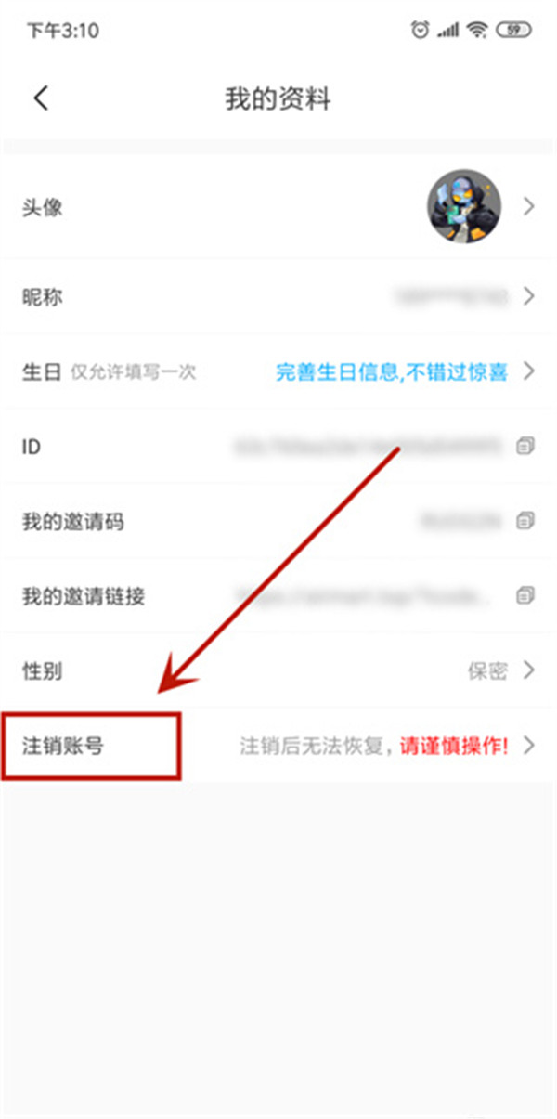Tap the profile avatar picture
The height and width of the screenshot is (1119, 557).
[464, 206]
